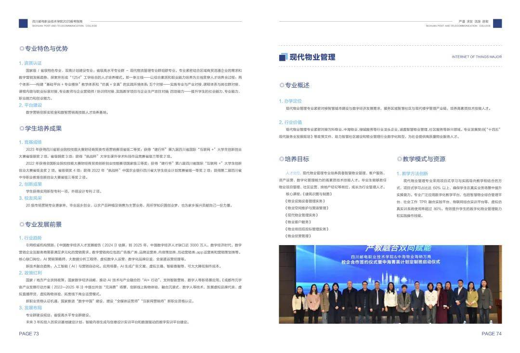Click the circle bullet before 专业特色与优势
This screenshot has height=353, width=520.
point(22,49)
